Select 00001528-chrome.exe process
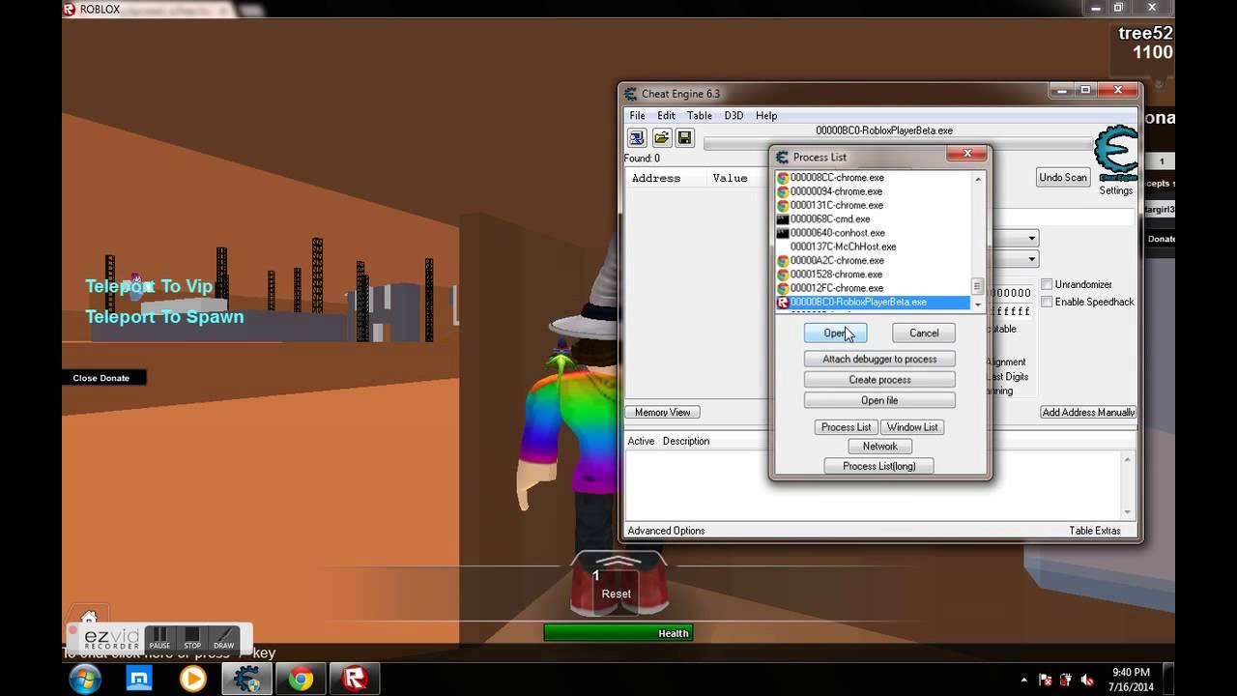 pos(874,275)
